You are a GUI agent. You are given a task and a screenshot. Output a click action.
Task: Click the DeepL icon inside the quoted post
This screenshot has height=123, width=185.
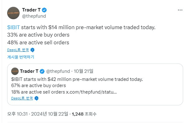[x=37, y=98]
